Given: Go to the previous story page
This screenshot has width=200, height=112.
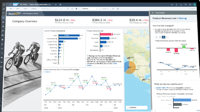Looking at the screenshot, I should click(x=101, y=8).
